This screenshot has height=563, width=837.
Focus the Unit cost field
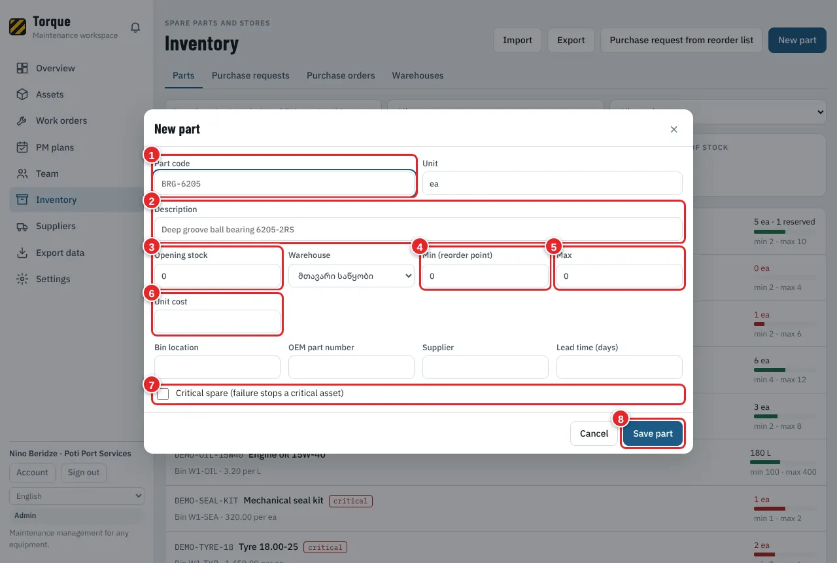click(x=217, y=321)
